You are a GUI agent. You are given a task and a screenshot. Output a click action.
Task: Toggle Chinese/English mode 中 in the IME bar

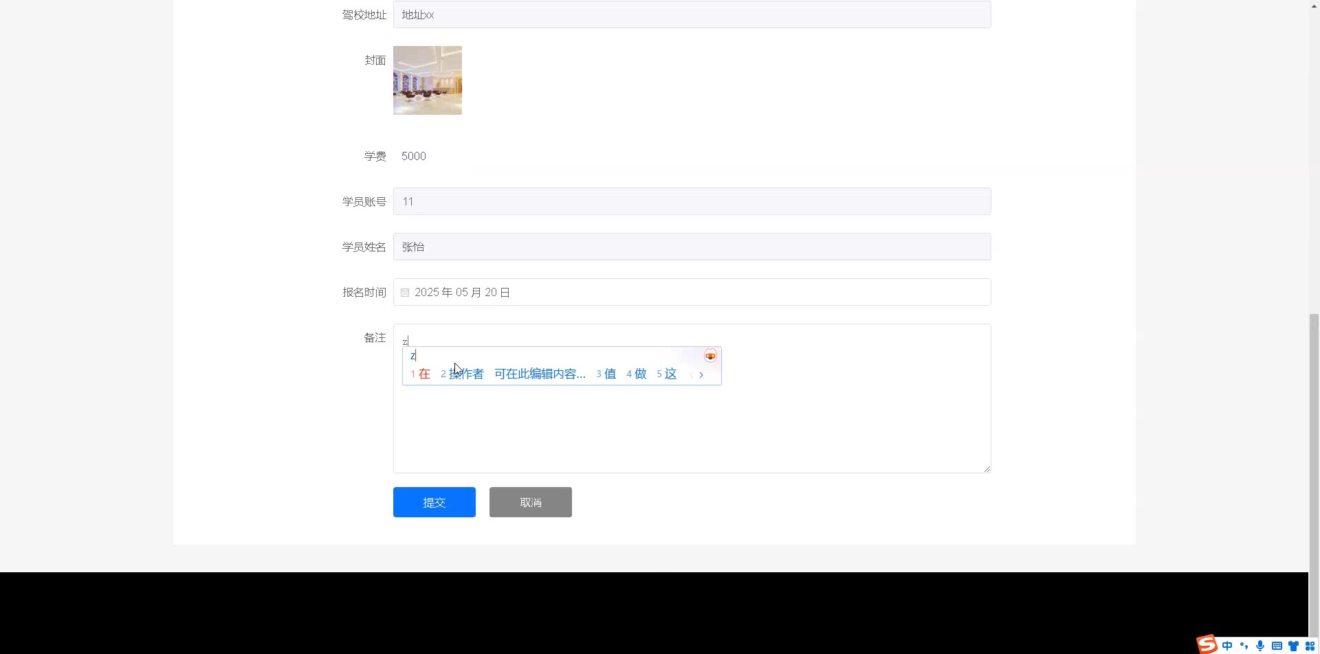click(1227, 646)
